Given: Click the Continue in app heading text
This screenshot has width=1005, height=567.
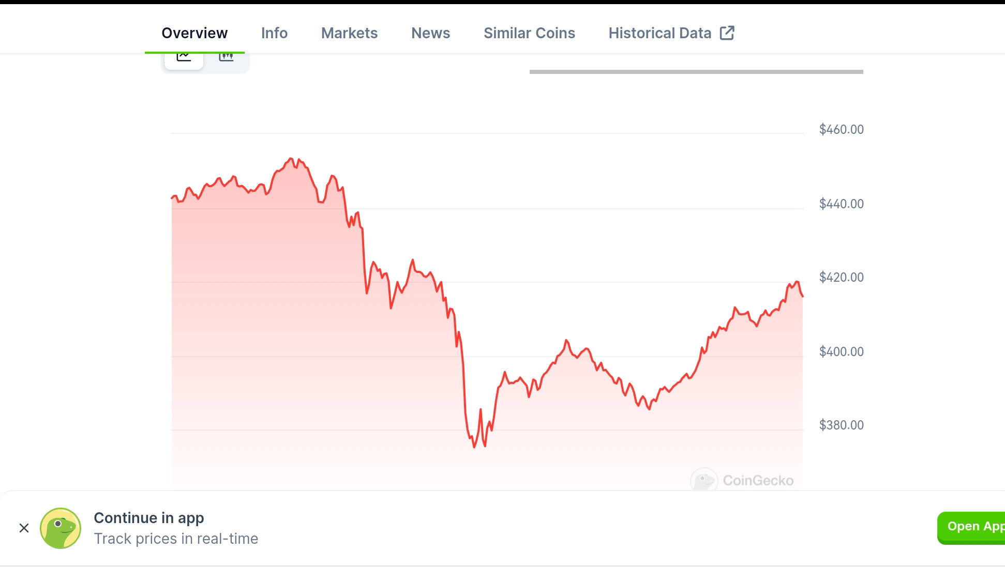Looking at the screenshot, I should (x=149, y=518).
